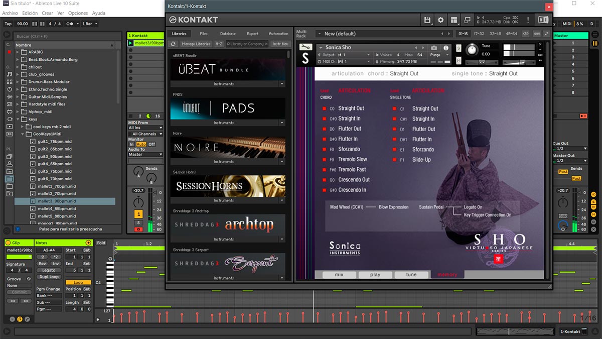Select the Drums category icon in Ableton browser

(x=10, y=82)
